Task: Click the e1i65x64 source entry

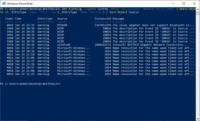Action: [64, 45]
